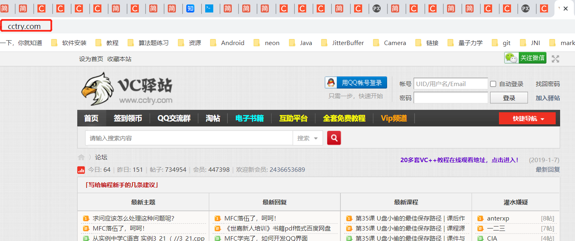Click the green badge icon beside anterxp
This screenshot has width=575, height=241.
point(480,218)
